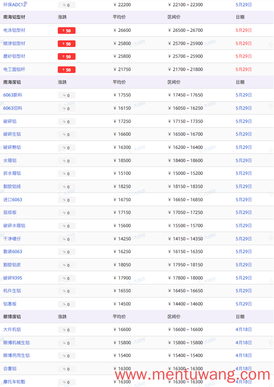
Task: Open the 摩托车轮毂 link
Action: coord(14,382)
